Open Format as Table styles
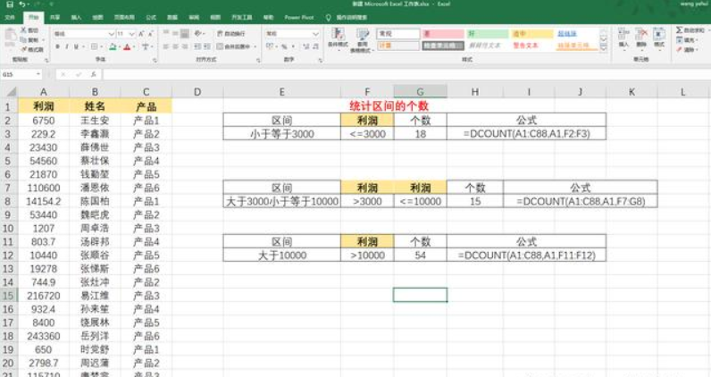The height and width of the screenshot is (377, 711). click(x=363, y=40)
